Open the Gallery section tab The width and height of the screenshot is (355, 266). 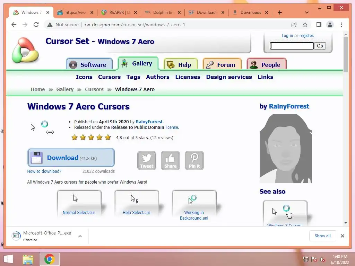138,63
